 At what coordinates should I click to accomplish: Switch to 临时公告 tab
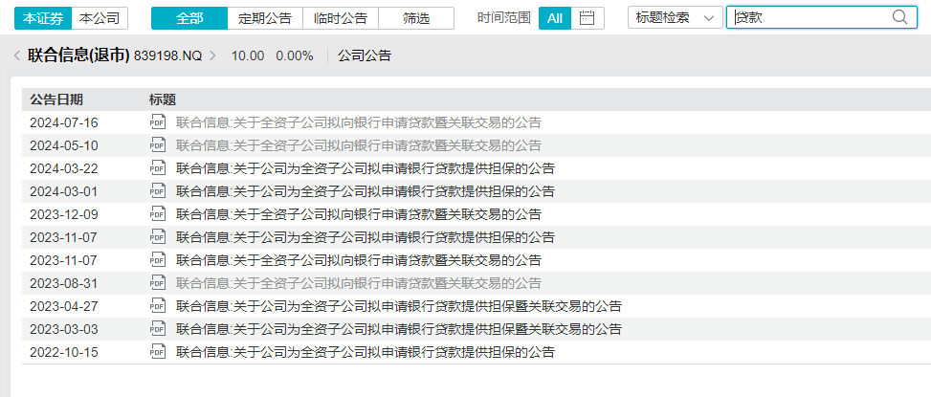341,18
